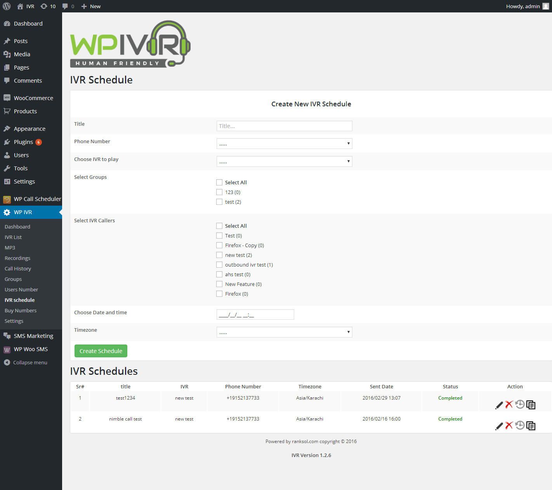Image resolution: width=552 pixels, height=490 pixels.
Task: Delete the test1234 schedule with red X
Action: point(509,405)
